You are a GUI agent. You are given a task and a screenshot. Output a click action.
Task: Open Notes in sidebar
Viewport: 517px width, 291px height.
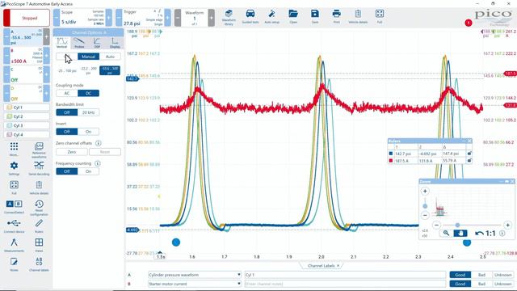tap(14, 264)
